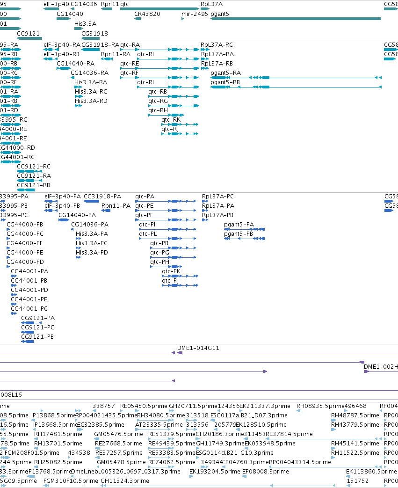Open transcript CG31918-RA label
Image resolution: width=398 pixels, height=488 pixels.
coord(101,45)
